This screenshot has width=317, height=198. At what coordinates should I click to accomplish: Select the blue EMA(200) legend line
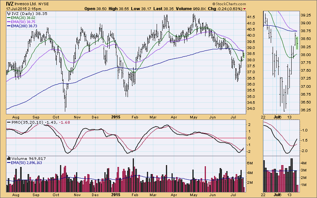9,26
